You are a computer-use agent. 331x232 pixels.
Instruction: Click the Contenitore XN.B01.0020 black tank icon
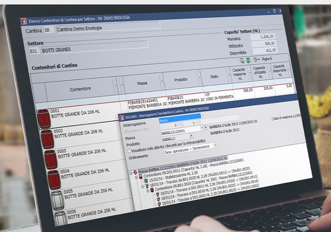(152, 189)
